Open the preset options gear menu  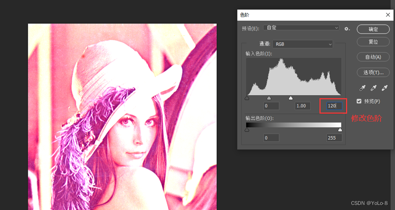[347, 29]
